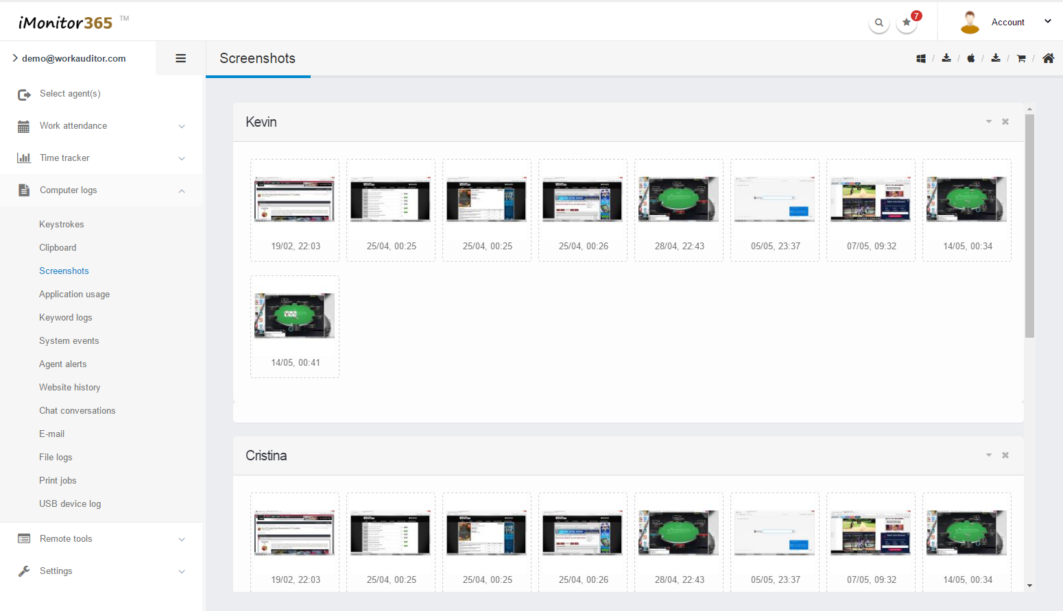Open Keystrokes in the sidebar

pyautogui.click(x=62, y=225)
